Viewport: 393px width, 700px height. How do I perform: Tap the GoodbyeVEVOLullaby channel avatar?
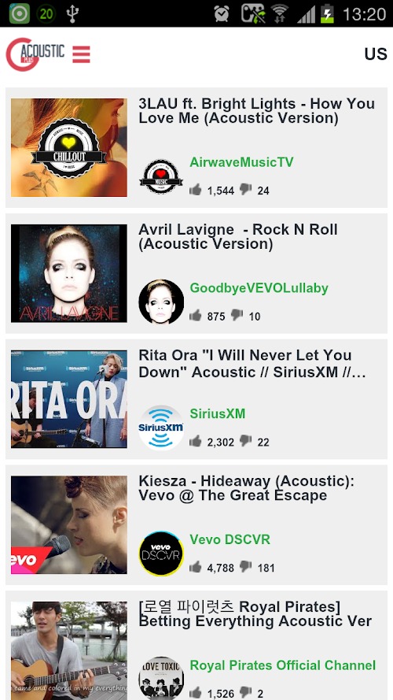(x=161, y=302)
